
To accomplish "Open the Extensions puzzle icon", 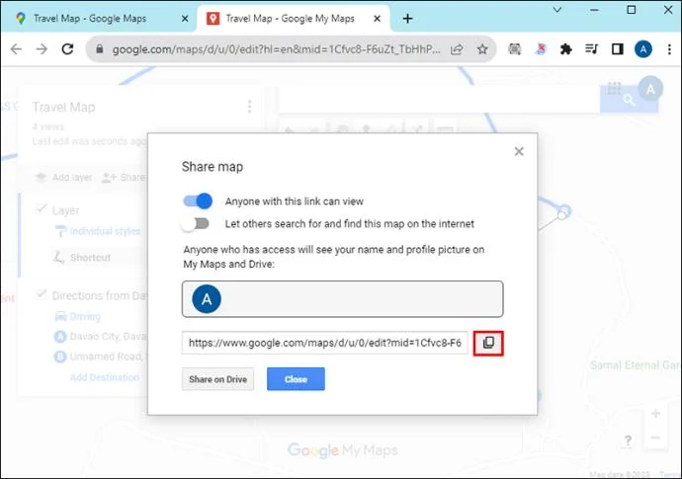I will pos(566,49).
